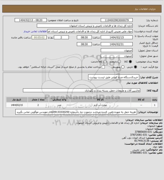Click the مخزن آب گرم item cell
Viewport: 164px width, 180px height.
pos(100,105)
